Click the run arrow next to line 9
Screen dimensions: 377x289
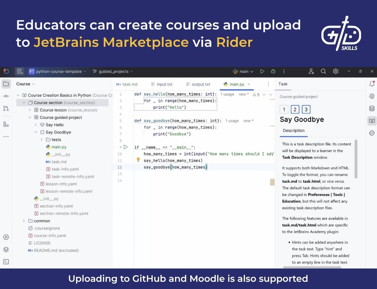126,147
